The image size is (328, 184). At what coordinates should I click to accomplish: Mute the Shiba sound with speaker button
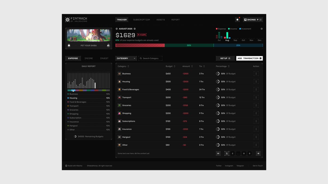tap(108, 46)
